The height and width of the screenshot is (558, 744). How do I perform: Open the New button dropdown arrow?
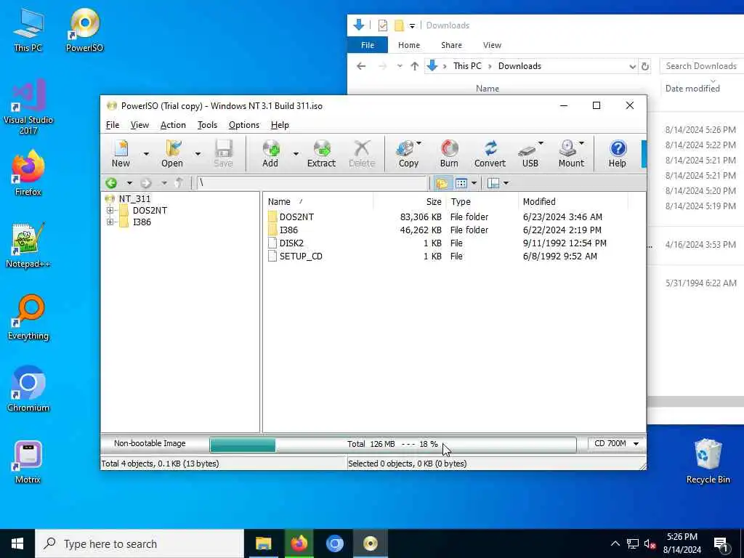pos(146,153)
